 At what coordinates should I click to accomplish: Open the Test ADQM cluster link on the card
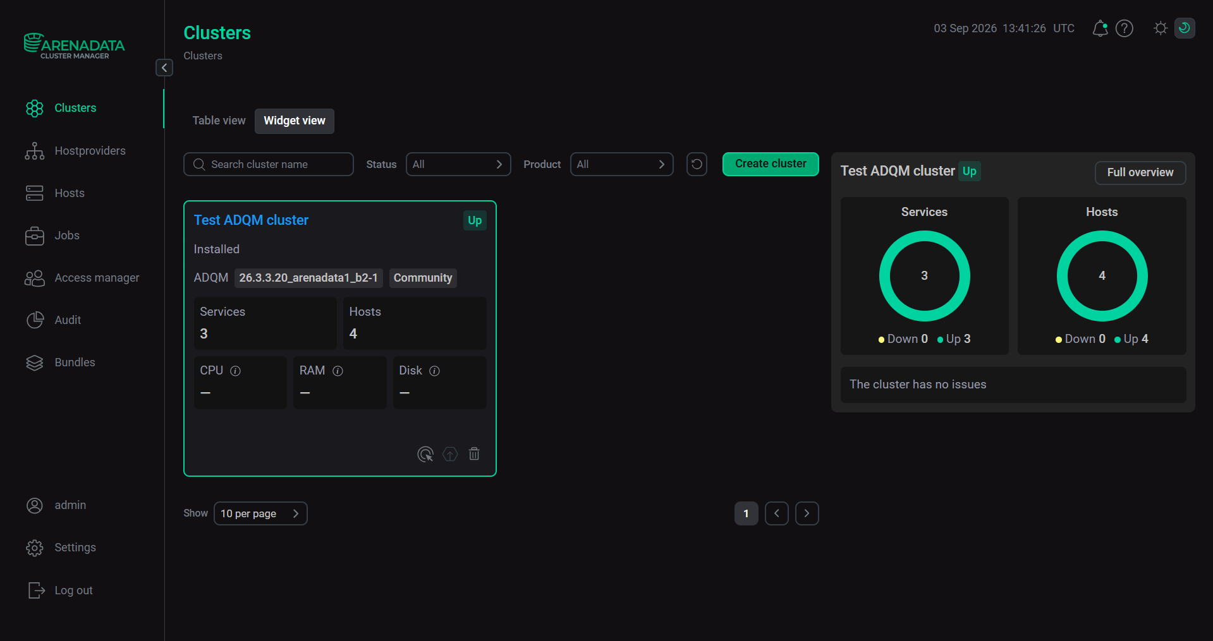pos(251,220)
